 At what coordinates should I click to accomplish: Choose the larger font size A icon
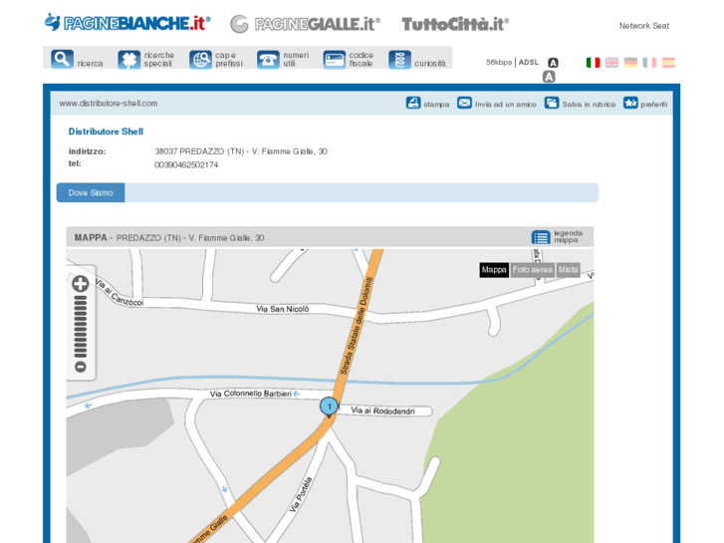(549, 77)
